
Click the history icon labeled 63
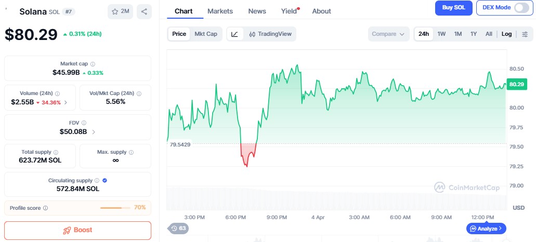coord(178,228)
